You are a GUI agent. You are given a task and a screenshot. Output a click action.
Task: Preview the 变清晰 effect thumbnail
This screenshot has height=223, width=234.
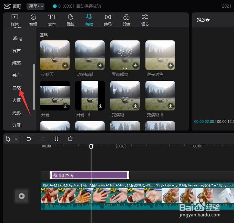(x=125, y=96)
